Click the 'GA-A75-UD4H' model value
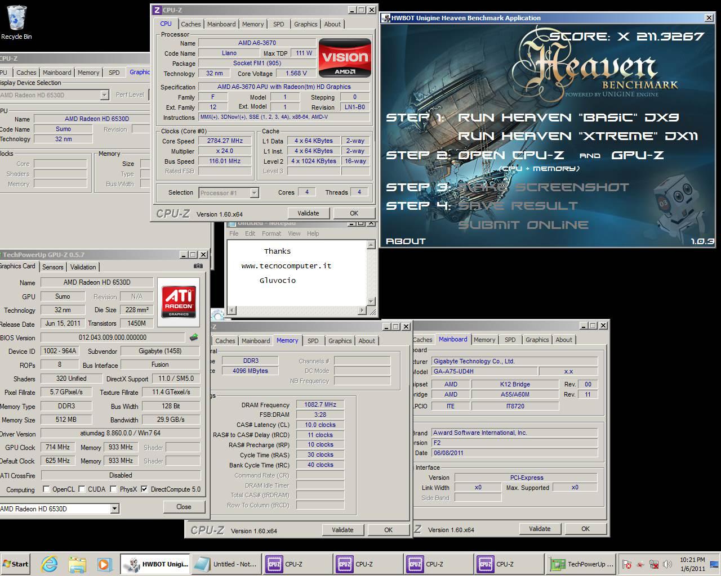The width and height of the screenshot is (721, 576). (484, 371)
